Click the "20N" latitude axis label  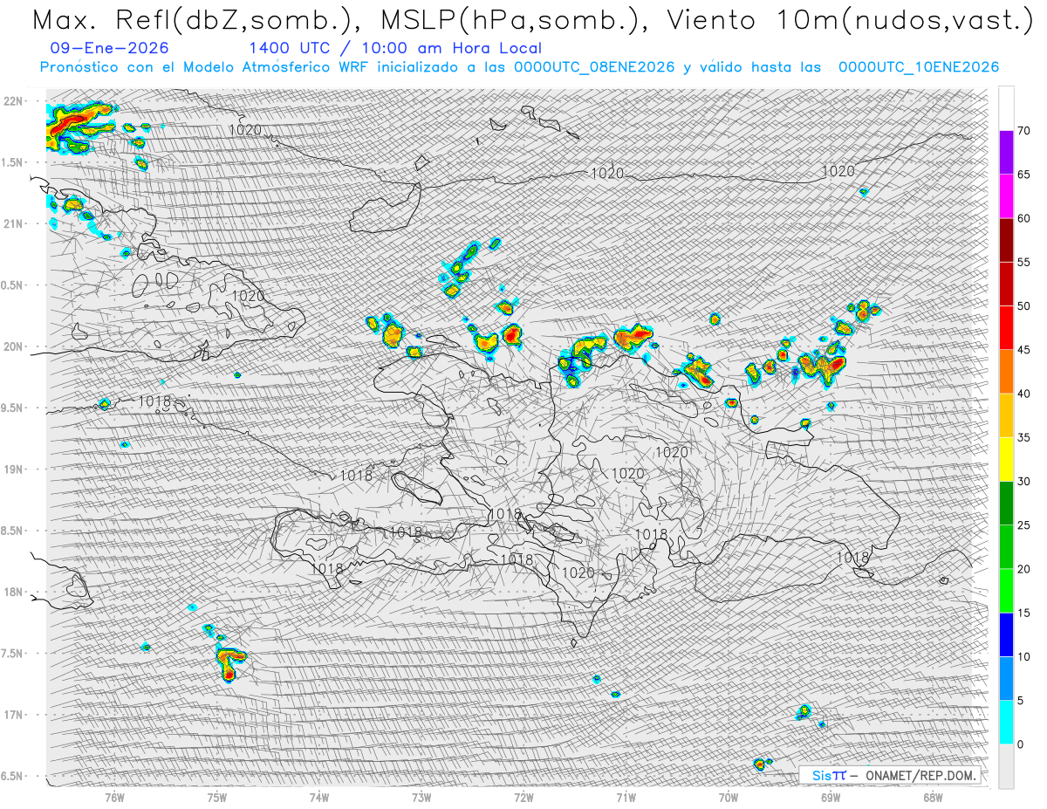15,346
